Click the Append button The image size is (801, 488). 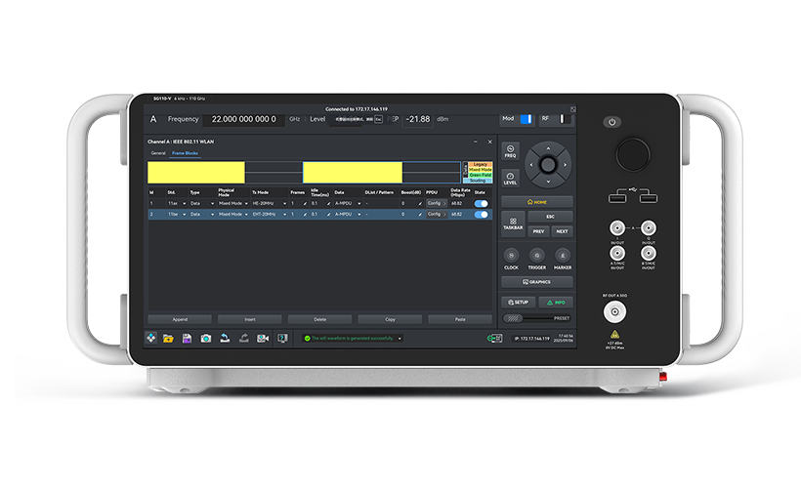pyautogui.click(x=180, y=319)
